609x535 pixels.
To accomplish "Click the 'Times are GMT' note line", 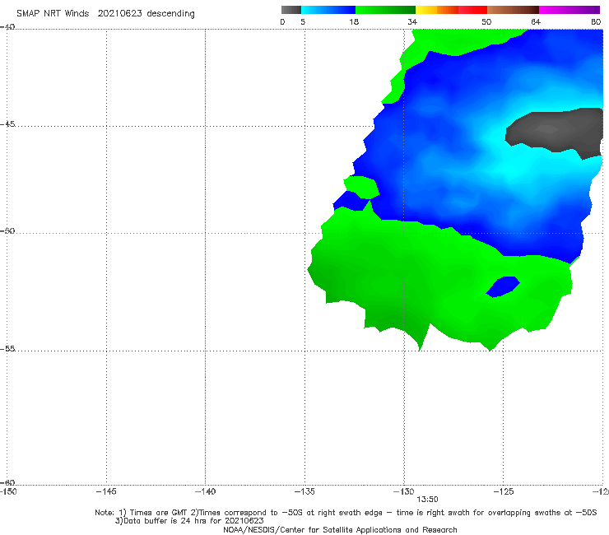I will point(346,513).
